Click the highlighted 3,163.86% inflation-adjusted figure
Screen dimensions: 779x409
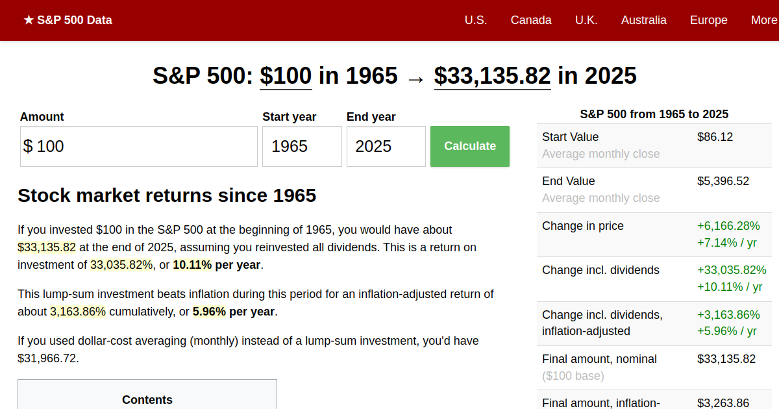78,312
